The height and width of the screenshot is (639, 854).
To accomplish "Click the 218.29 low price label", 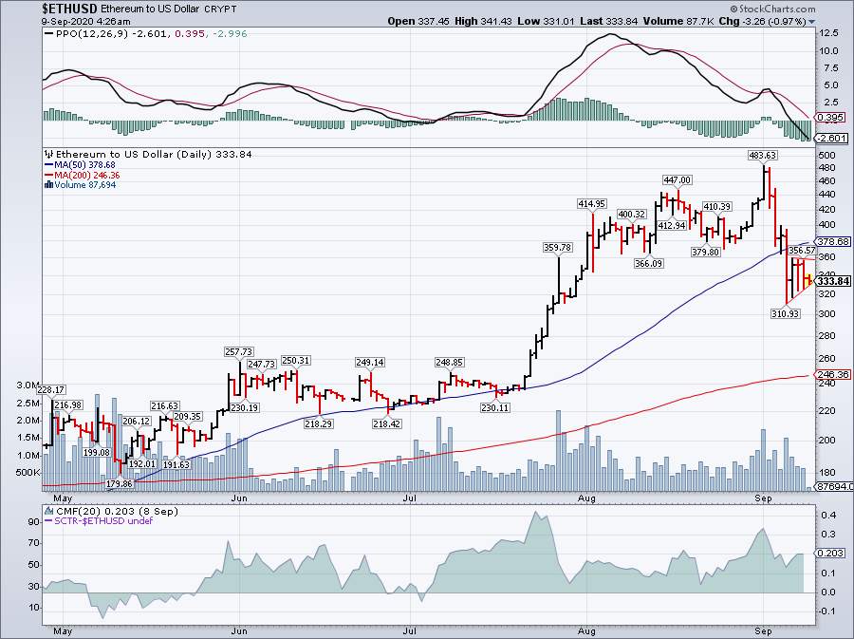I will point(319,423).
